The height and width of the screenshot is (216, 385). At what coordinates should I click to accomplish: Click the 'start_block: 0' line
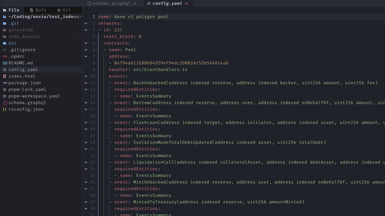coord(122,36)
